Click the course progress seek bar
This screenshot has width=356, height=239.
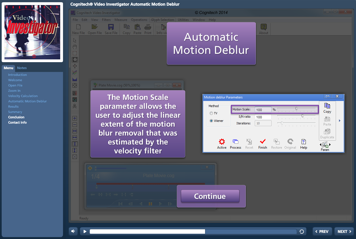193,231
